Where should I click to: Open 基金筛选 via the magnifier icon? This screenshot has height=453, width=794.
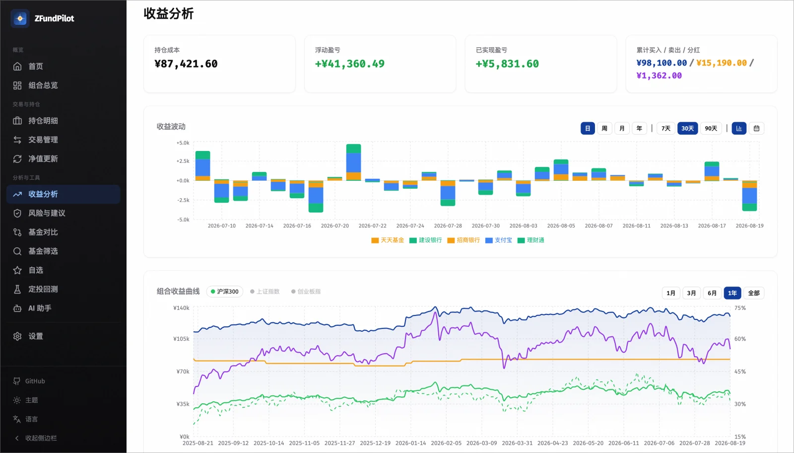(17, 251)
